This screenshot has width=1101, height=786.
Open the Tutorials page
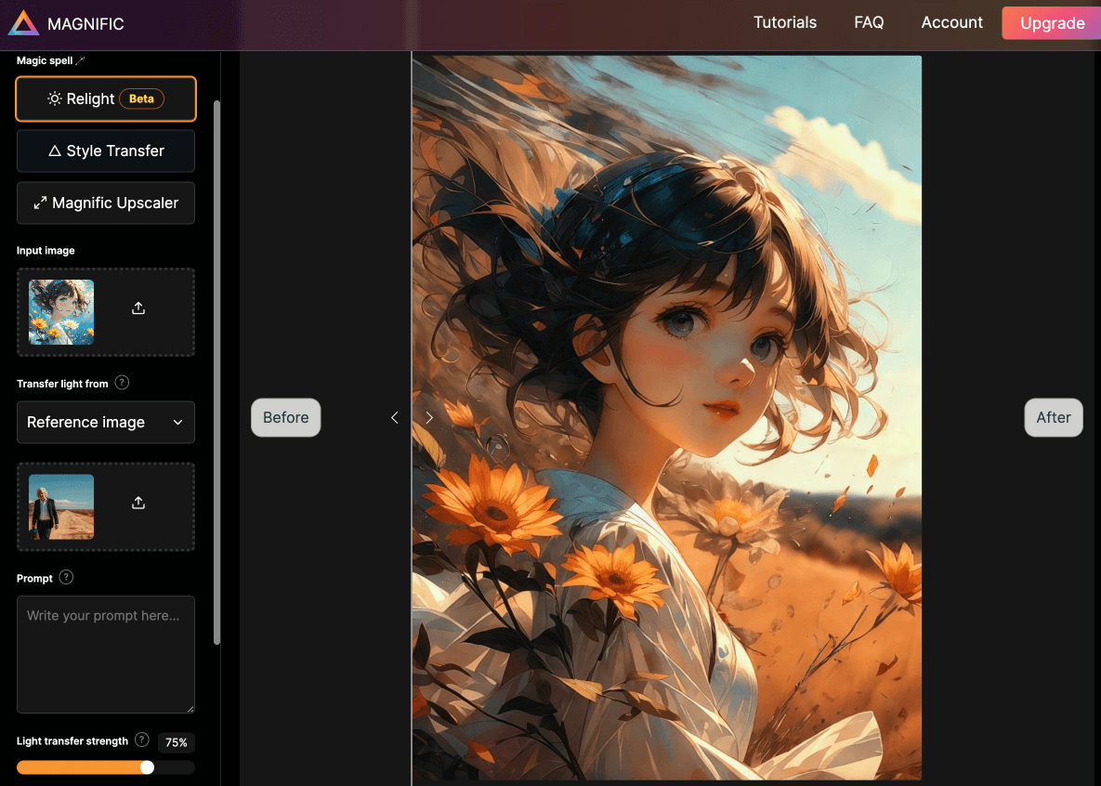[784, 23]
